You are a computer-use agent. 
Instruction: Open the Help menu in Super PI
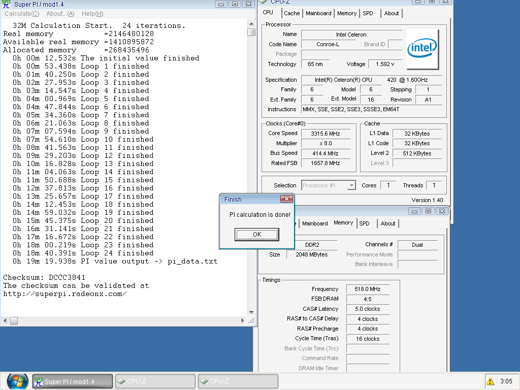[92, 14]
